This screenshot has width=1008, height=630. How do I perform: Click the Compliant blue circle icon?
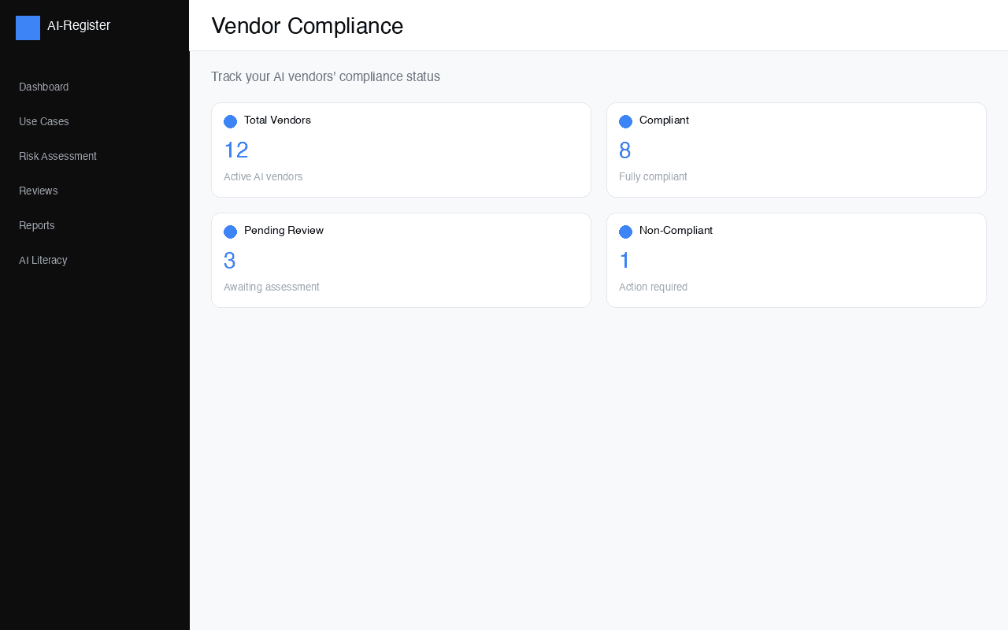click(626, 121)
